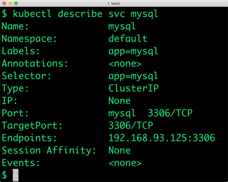The image size is (228, 182).
Task: Close the bash terminal window
Action: point(4,3)
